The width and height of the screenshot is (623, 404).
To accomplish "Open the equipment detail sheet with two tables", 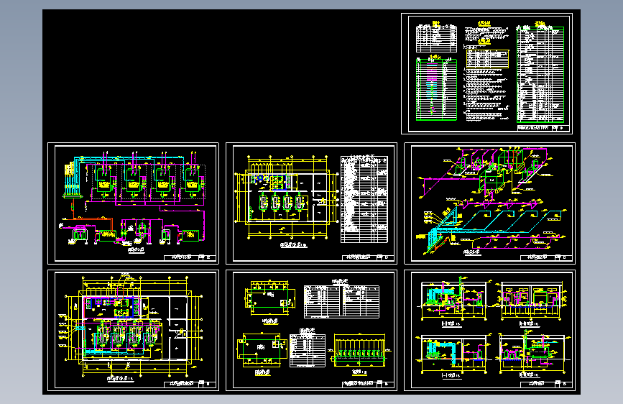I will pos(312,331).
